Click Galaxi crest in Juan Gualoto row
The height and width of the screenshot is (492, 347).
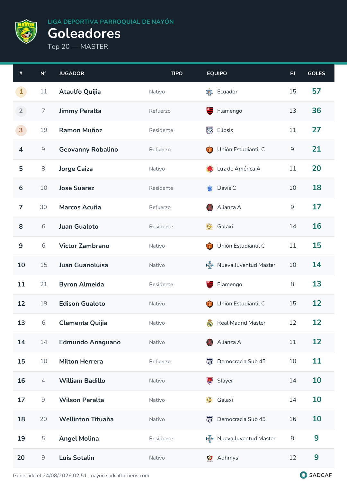(x=210, y=227)
